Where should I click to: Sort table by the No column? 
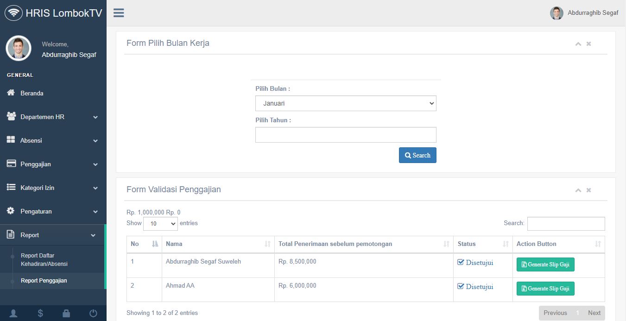point(144,244)
